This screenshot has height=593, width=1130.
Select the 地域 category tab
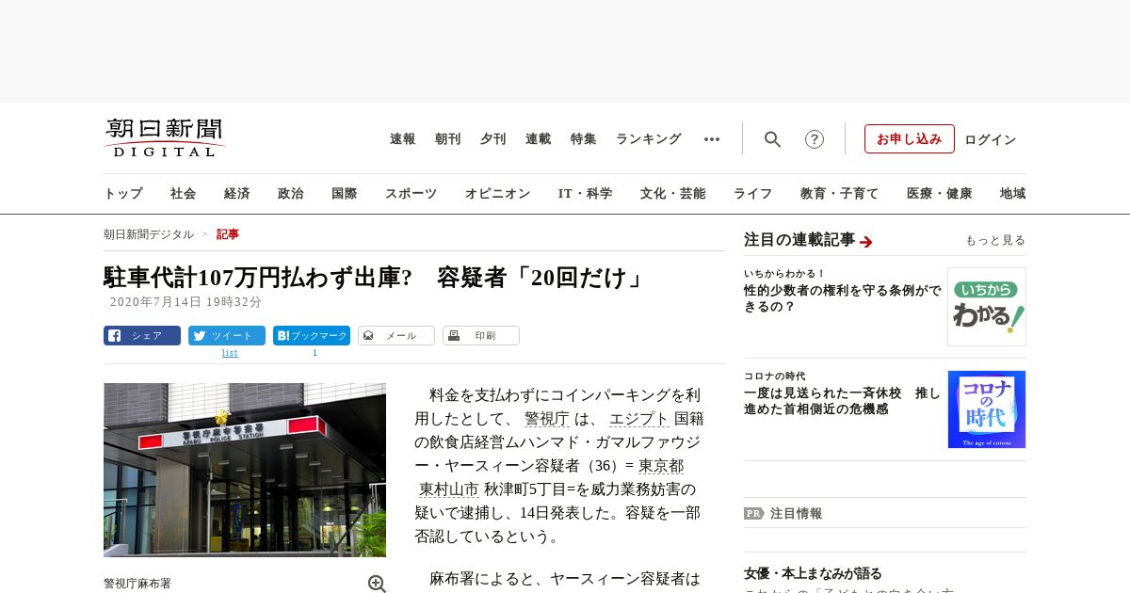pos(1013,194)
